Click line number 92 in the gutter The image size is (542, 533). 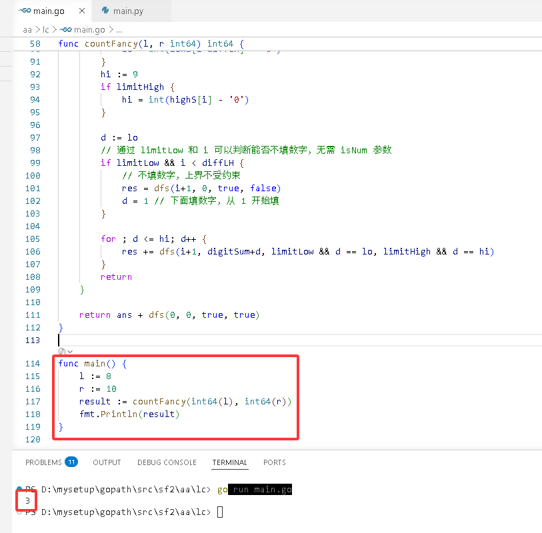tap(35, 74)
